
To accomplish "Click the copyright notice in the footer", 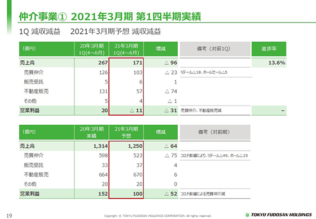I will [158, 216].
